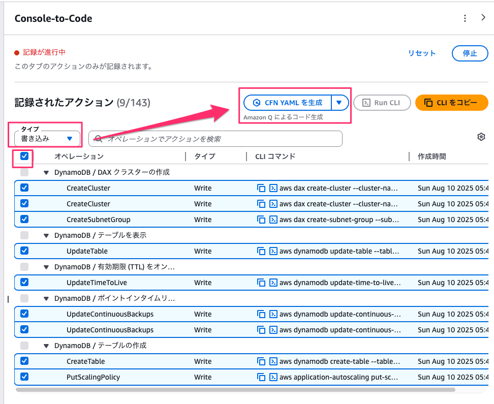Uncheck the UpdateTimeToLive row checkbox
Image resolution: width=494 pixels, height=404 pixels.
[x=24, y=282]
